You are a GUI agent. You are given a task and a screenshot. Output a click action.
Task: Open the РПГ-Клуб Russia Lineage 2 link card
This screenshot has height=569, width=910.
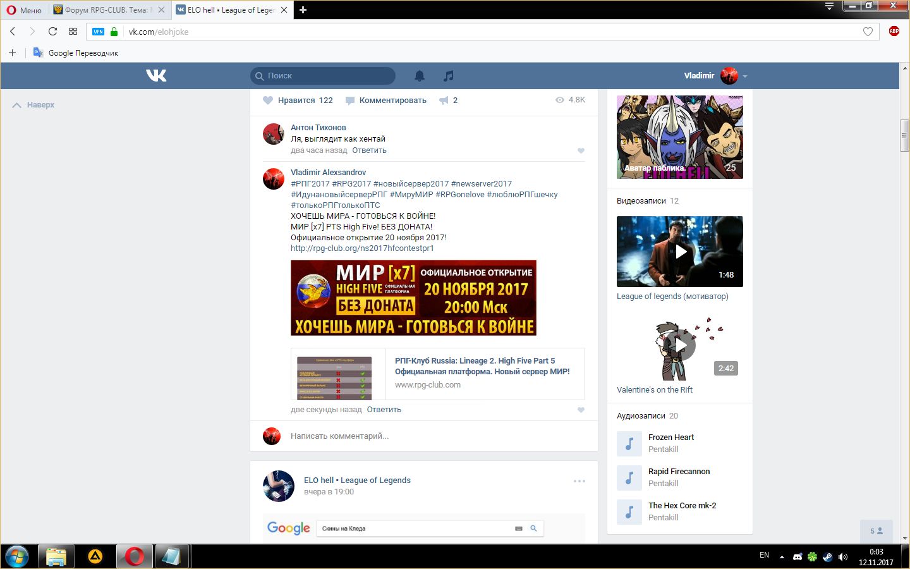(x=437, y=374)
